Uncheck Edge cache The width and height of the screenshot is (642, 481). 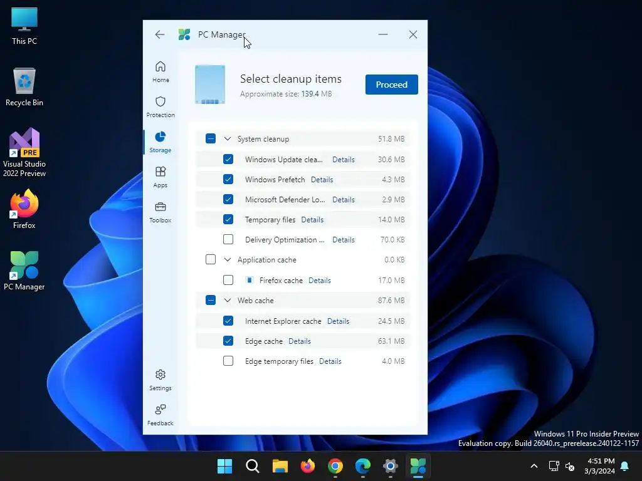[x=228, y=341]
